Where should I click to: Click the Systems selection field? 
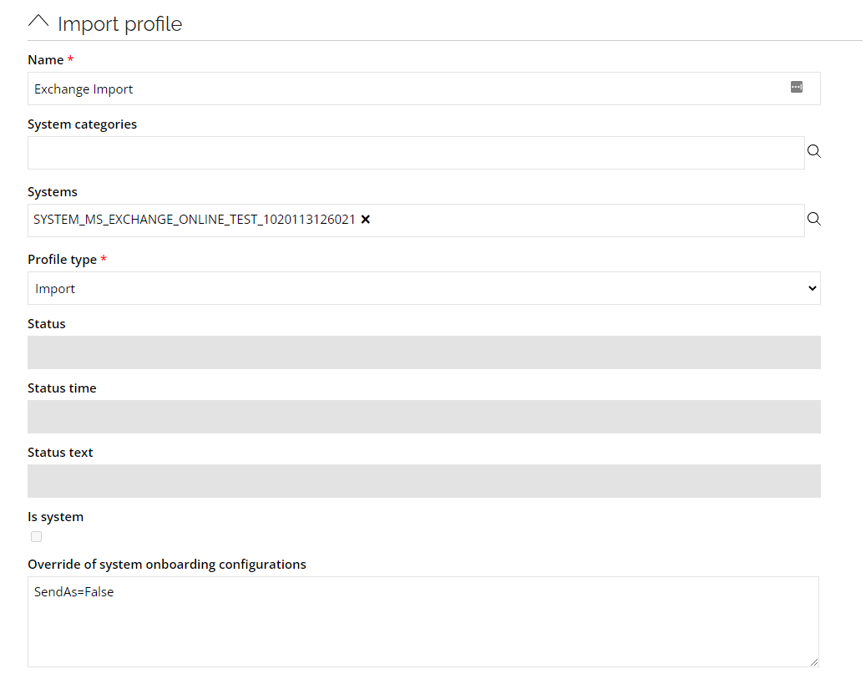pos(416,220)
